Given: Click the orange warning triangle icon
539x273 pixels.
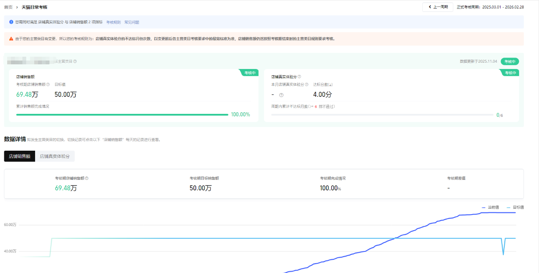Looking at the screenshot, I should [x=11, y=39].
